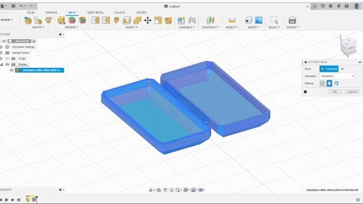
Task: Switch to the SOLID tab
Action: [30, 12]
